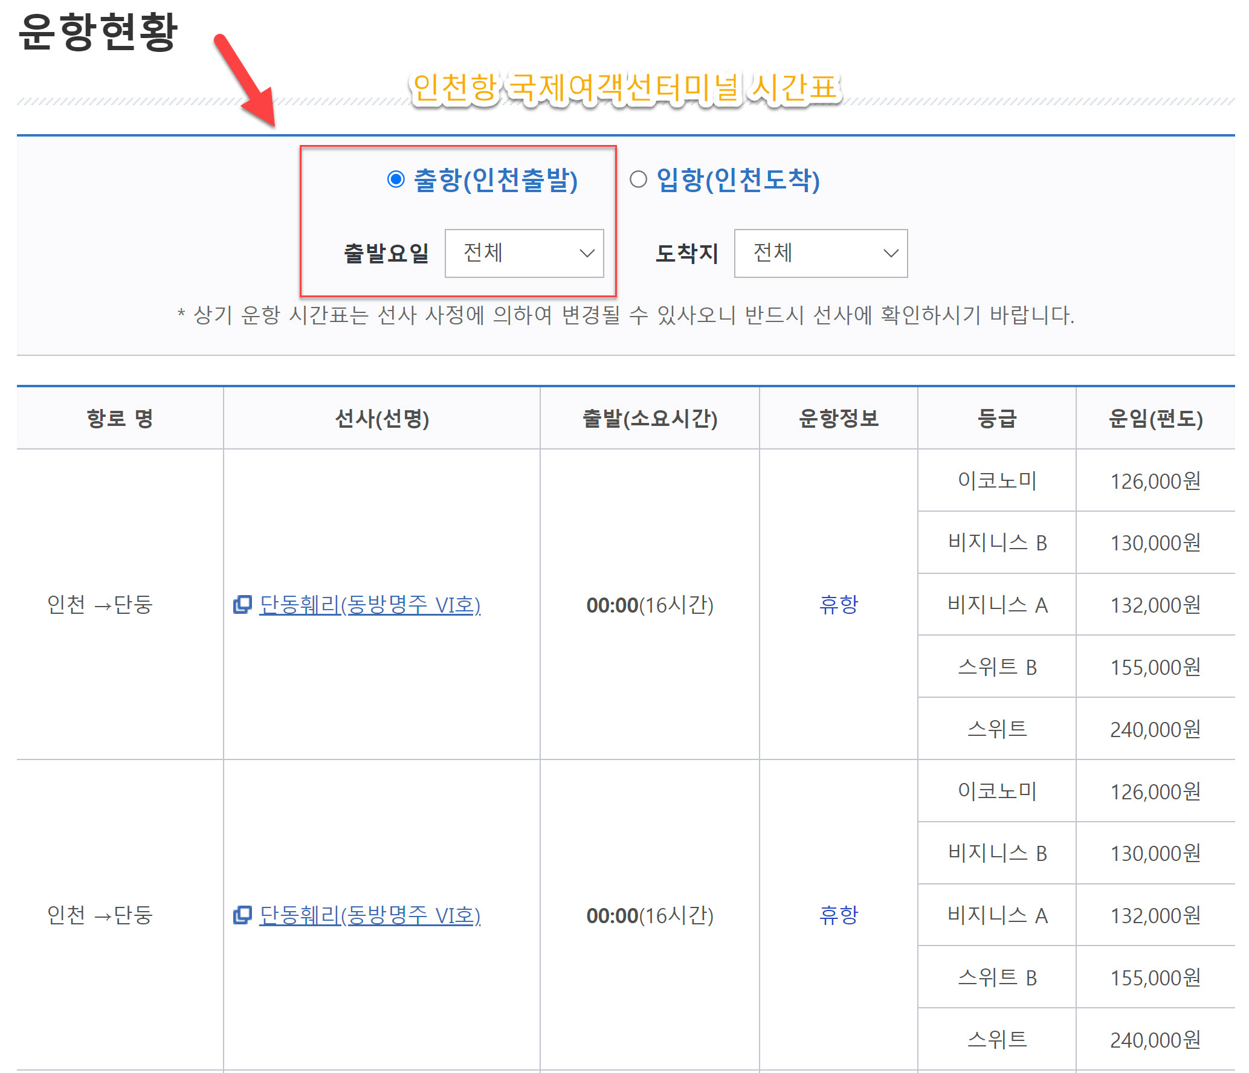Open first row 단동훼리(동방명주 VI호) link

370,605
